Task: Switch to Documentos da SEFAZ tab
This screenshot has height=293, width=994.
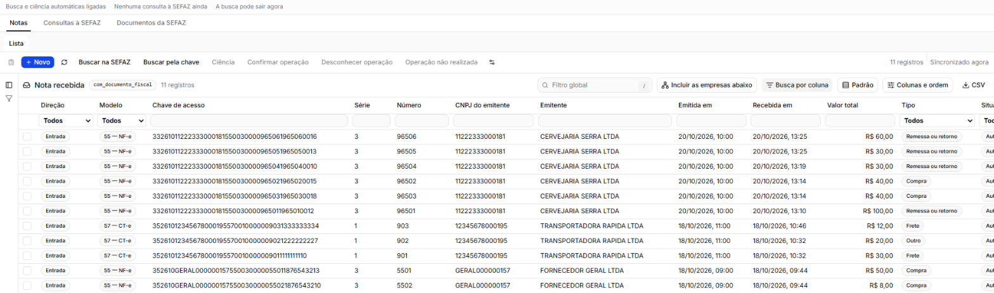Action: click(151, 23)
